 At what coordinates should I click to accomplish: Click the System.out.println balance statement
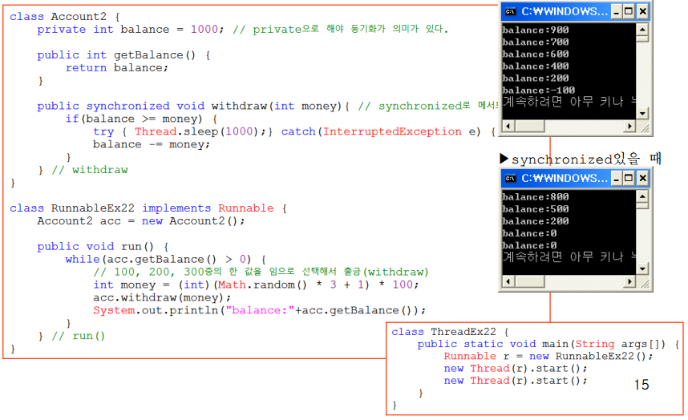click(259, 310)
